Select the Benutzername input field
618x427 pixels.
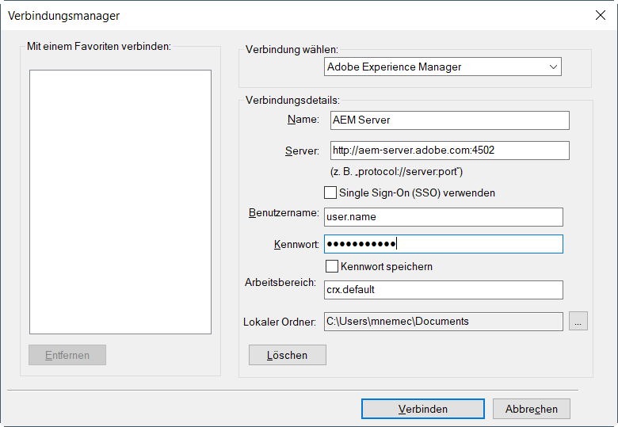point(443,217)
